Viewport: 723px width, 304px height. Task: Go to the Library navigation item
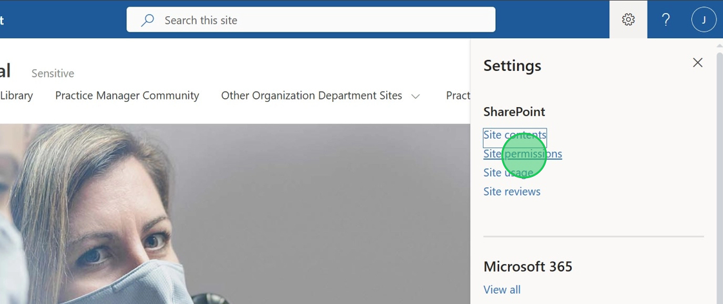(x=16, y=96)
